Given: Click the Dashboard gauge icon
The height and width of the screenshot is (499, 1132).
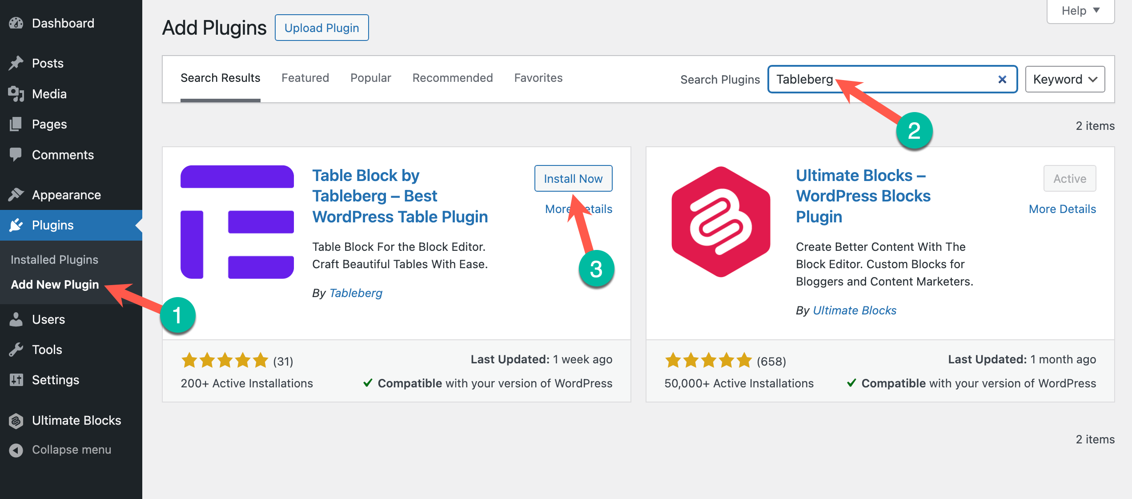Looking at the screenshot, I should [16, 23].
